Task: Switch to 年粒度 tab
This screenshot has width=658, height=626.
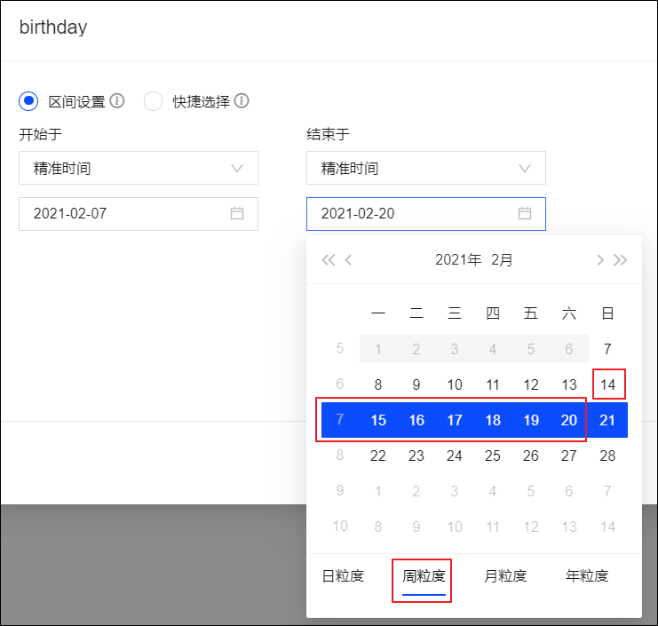Action: [x=587, y=576]
